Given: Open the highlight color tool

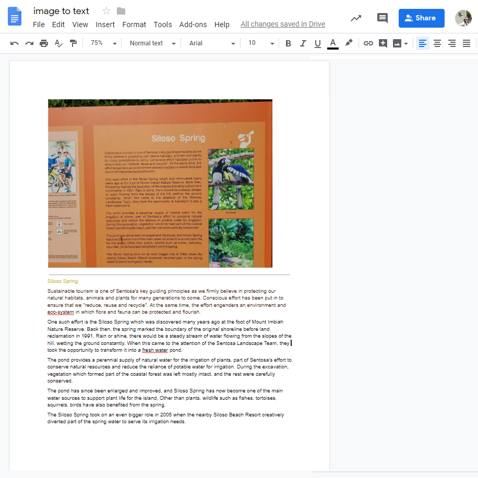Looking at the screenshot, I should click(x=349, y=43).
